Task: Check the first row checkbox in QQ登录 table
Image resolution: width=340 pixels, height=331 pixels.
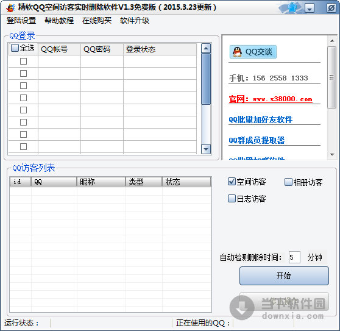Action: tap(23, 61)
